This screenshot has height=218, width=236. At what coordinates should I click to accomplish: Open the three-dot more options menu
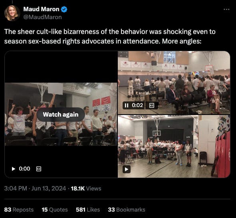(x=226, y=10)
